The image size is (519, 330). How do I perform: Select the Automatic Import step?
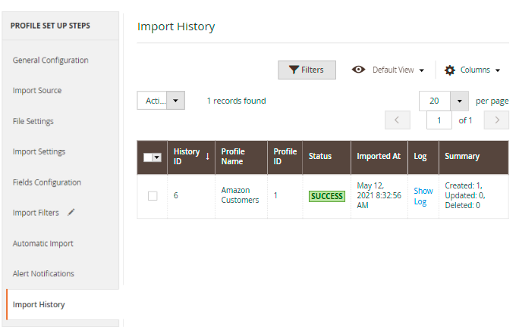tap(43, 244)
